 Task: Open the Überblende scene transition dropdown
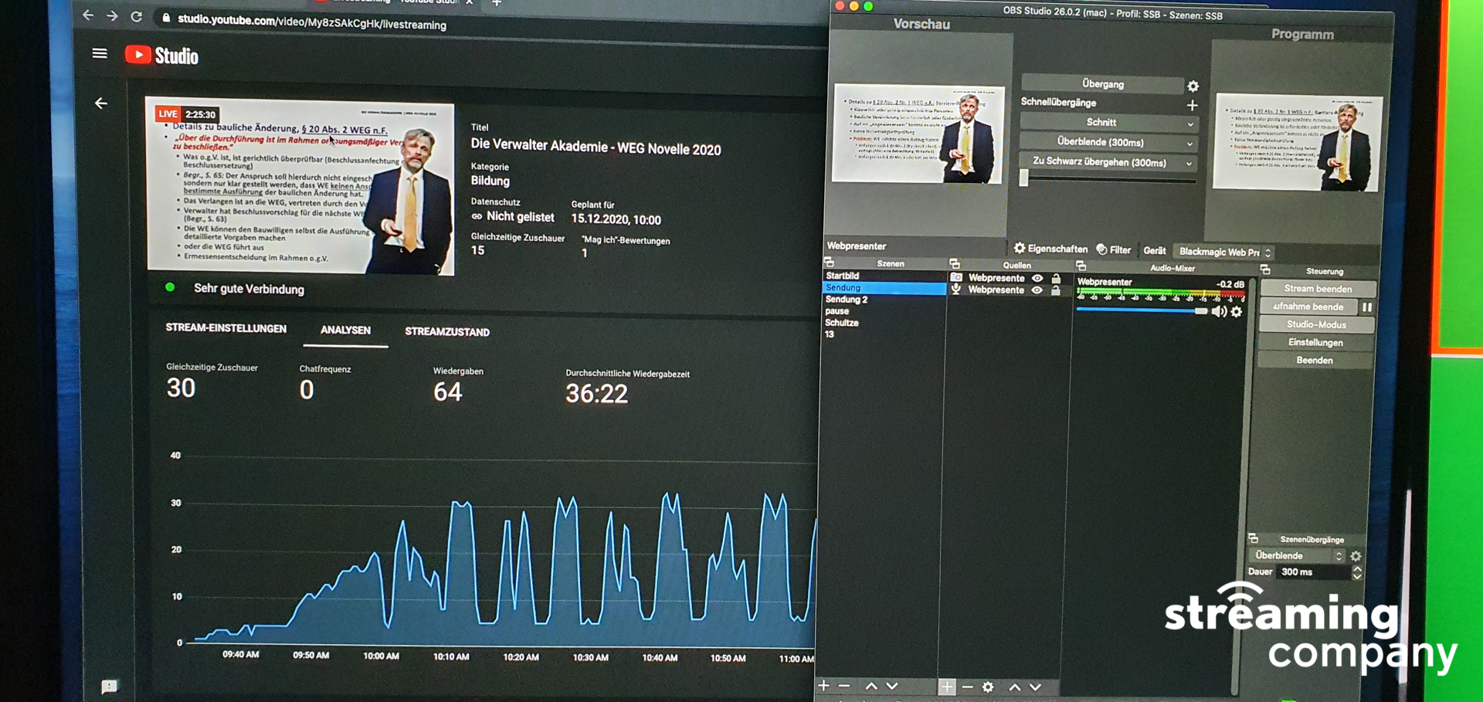click(x=1296, y=555)
